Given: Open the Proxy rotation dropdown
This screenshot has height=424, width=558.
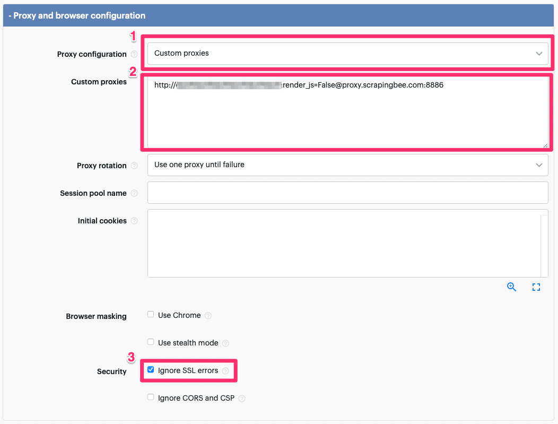Looking at the screenshot, I should [x=347, y=165].
